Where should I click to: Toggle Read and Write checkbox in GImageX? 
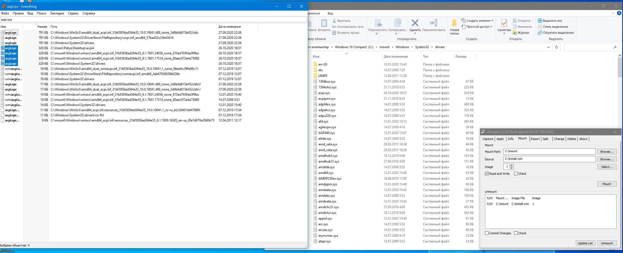487,174
